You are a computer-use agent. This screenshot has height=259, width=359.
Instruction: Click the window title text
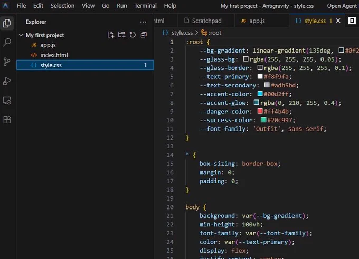tap(267, 6)
